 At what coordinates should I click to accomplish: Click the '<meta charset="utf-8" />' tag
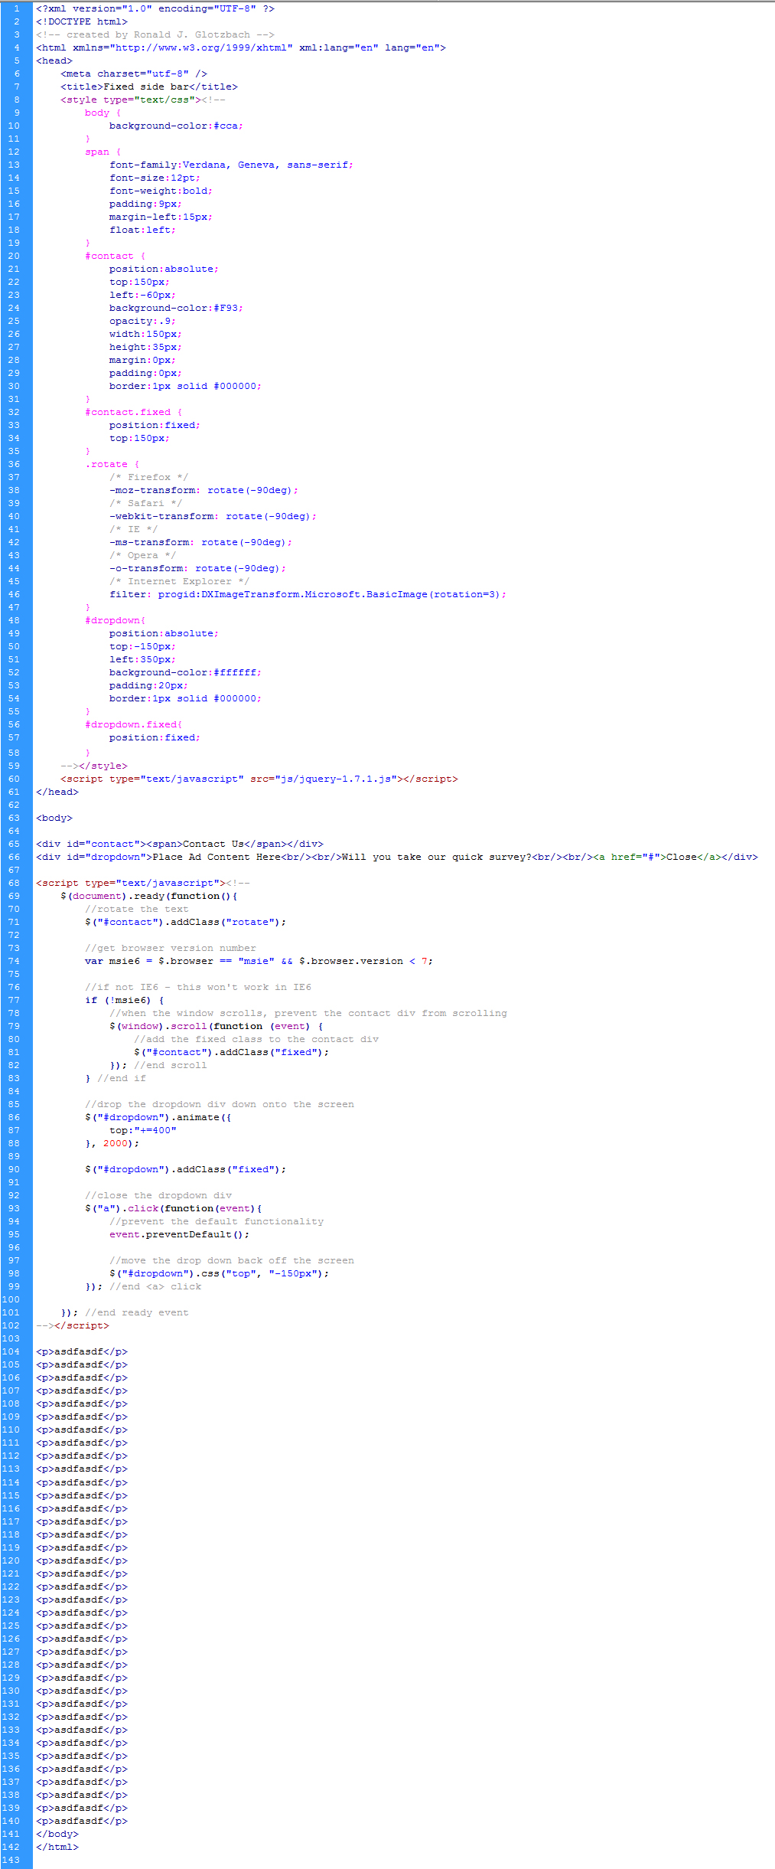point(134,74)
